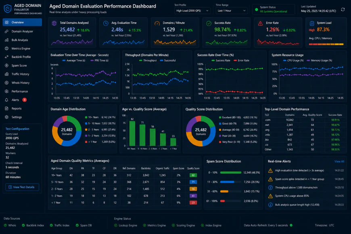This screenshot has width=351, height=234.
Task: Click the Error Rate warning triangle icon
Action: 260,23
